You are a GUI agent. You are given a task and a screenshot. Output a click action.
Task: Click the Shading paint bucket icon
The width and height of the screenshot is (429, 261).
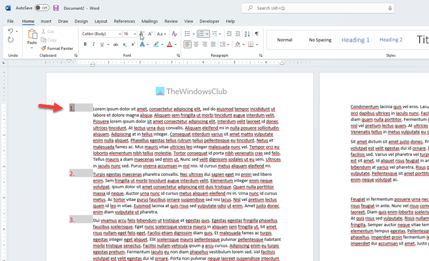click(x=237, y=44)
